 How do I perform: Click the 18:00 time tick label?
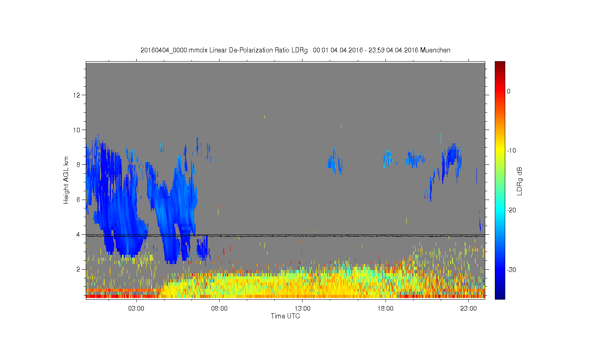click(385, 309)
